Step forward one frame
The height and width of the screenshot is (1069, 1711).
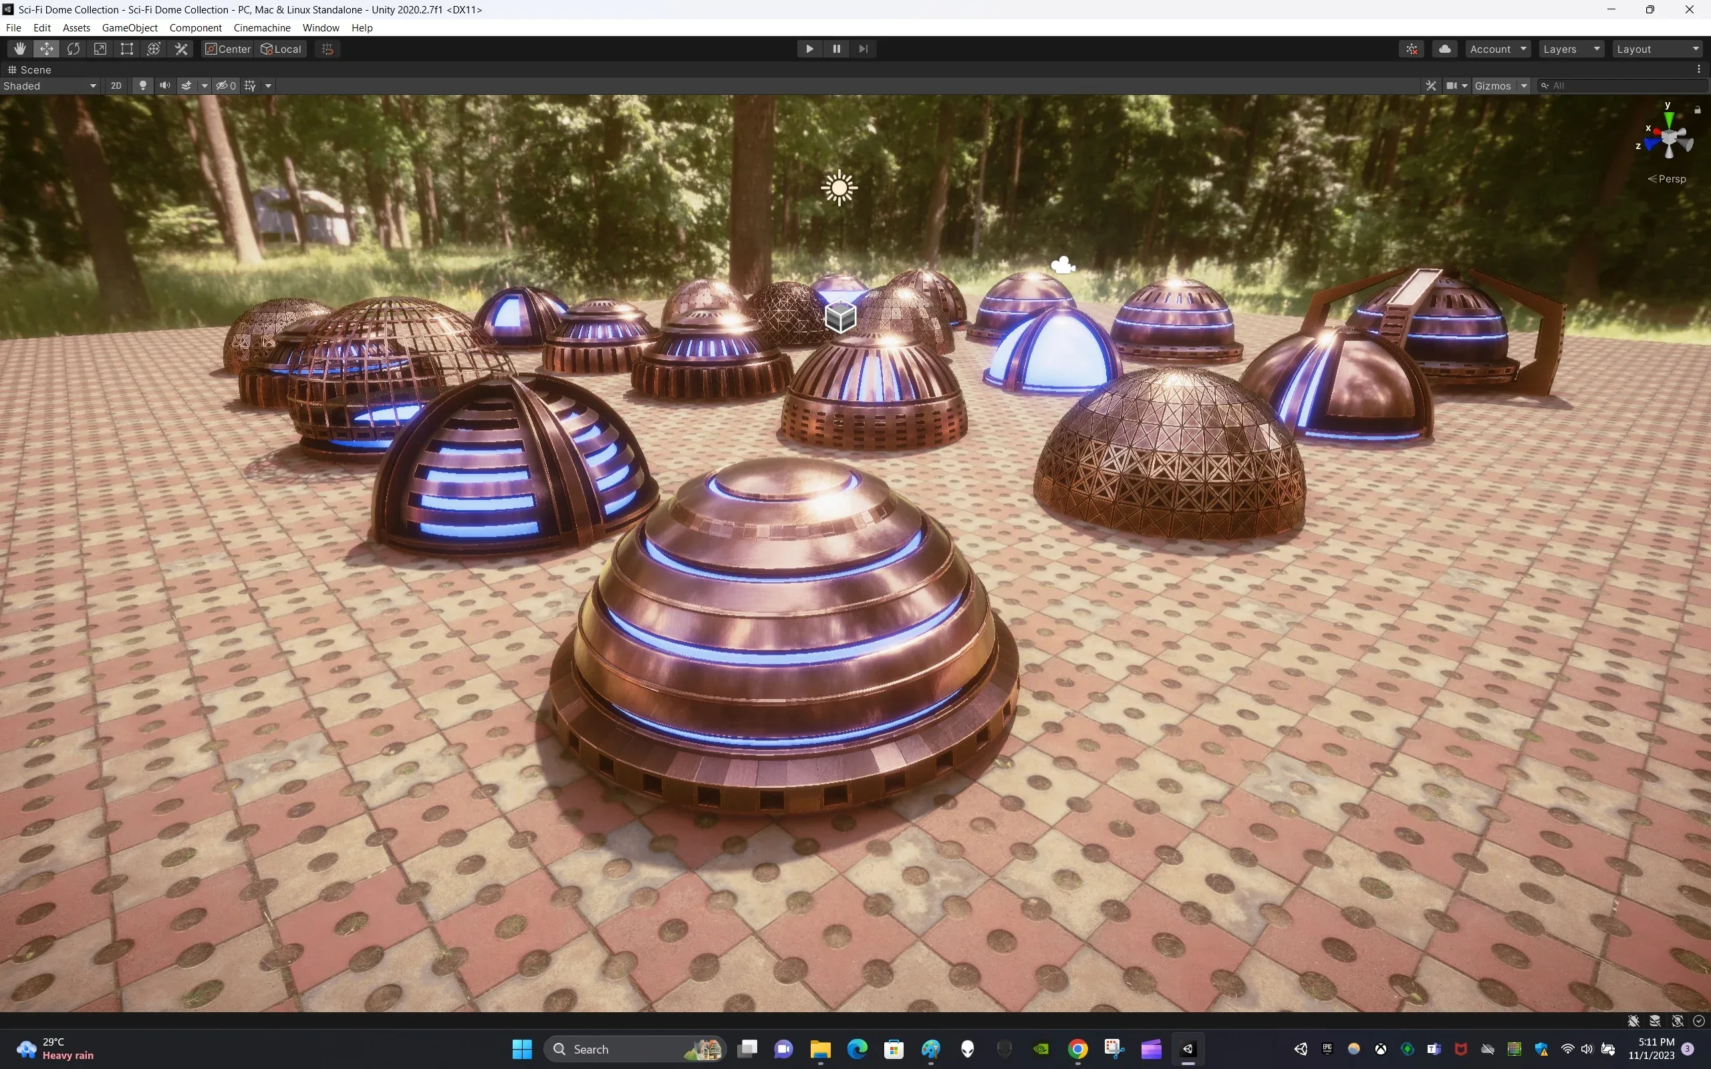pyautogui.click(x=864, y=49)
